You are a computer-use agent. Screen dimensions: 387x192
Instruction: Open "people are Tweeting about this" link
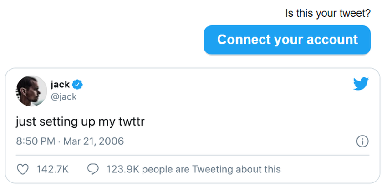coord(209,170)
